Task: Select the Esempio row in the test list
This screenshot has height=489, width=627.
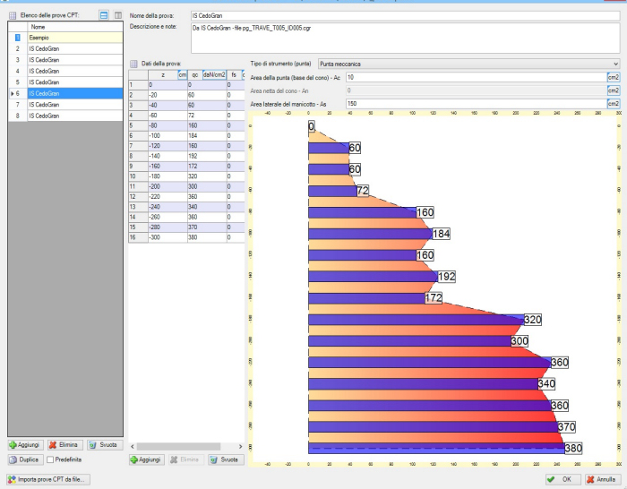Action: 75,38
